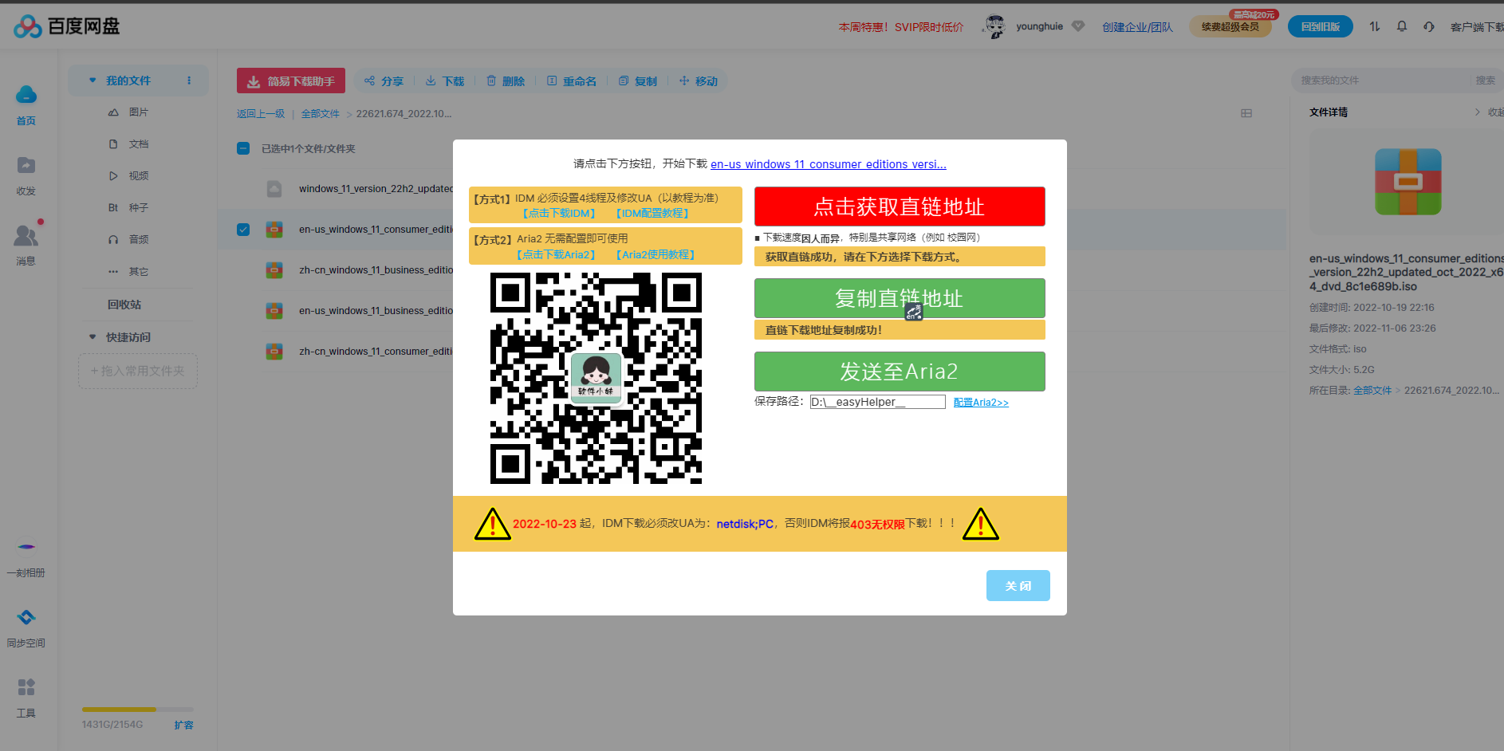Click the storage usage progress bar
This screenshot has width=1504, height=751.
(137, 709)
